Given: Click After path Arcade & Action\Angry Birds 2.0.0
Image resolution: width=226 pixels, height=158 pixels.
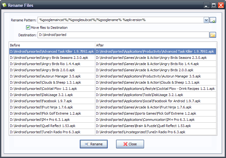Looking at the screenshot, I should [156, 70].
